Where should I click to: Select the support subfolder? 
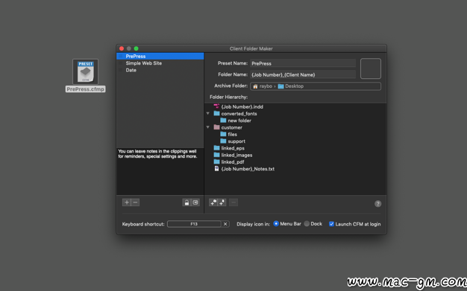click(236, 141)
